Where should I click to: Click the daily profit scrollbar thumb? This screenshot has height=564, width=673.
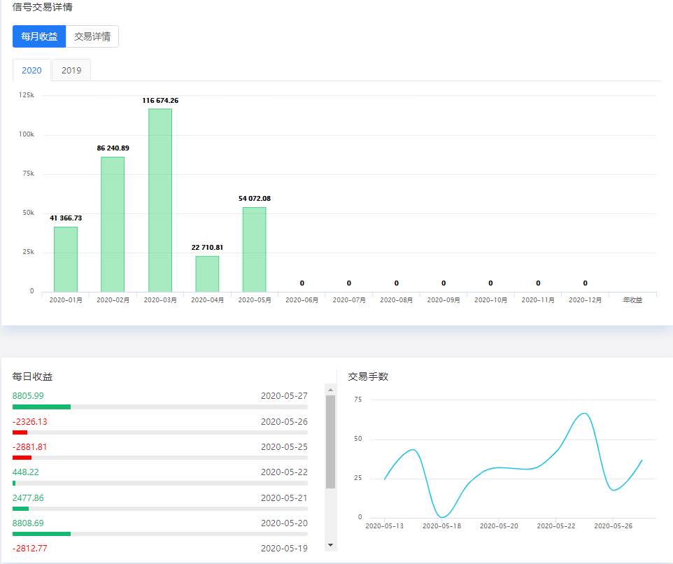(330, 442)
